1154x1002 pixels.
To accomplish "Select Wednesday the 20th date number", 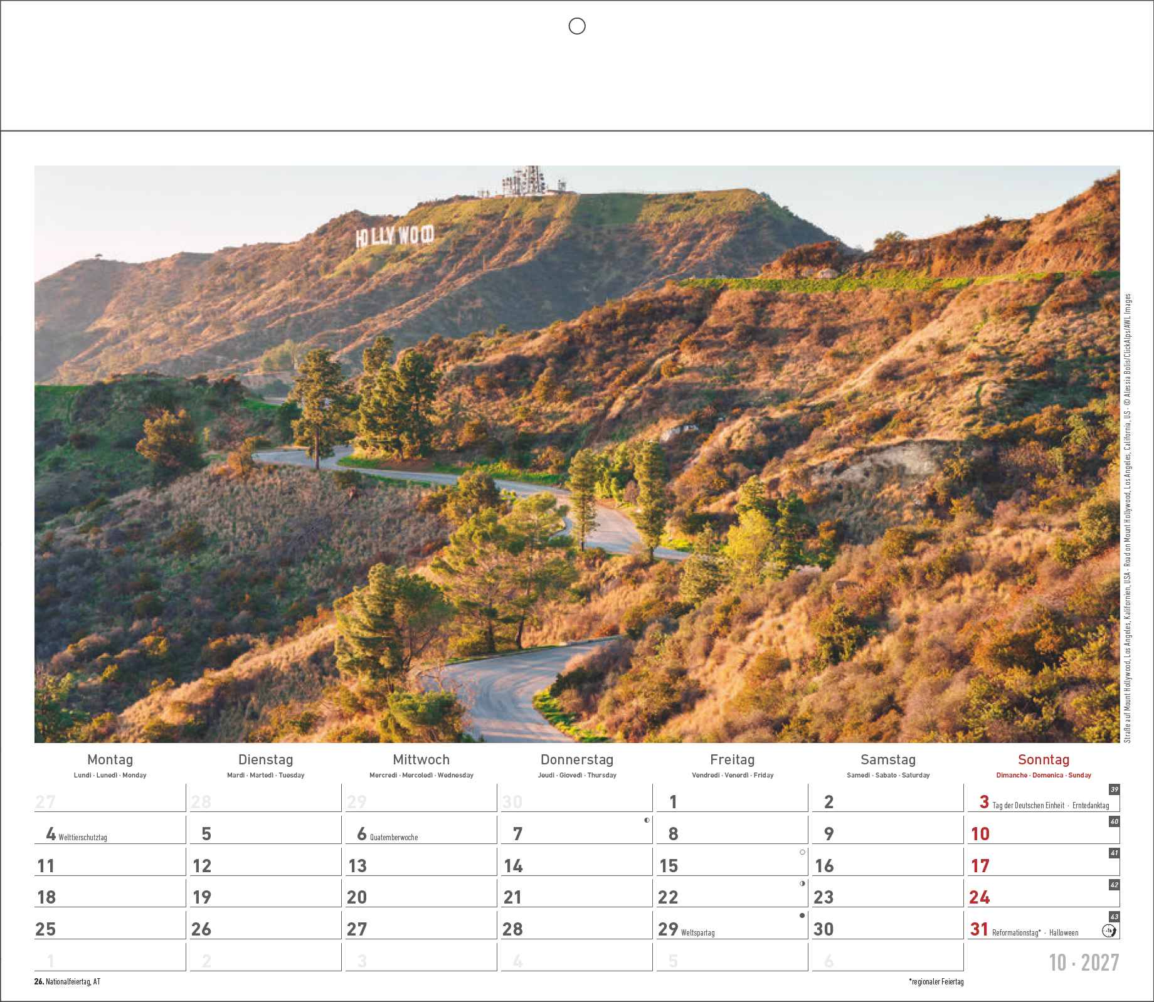I will tap(357, 897).
